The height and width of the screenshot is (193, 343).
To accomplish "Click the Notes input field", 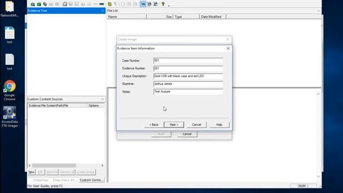I will tap(188, 92).
